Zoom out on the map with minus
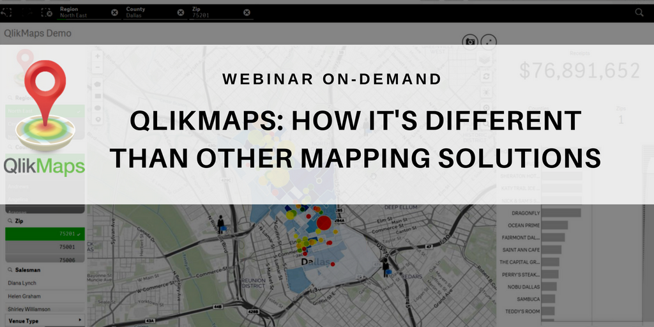Image resolution: width=654 pixels, height=327 pixels. (98, 66)
